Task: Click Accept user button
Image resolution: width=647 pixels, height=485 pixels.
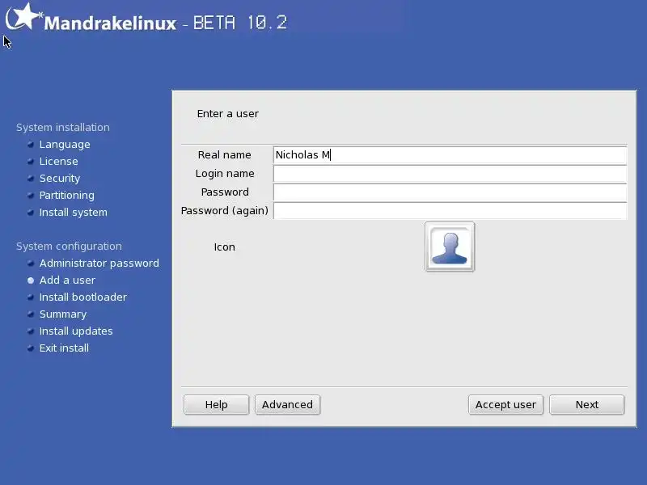Action: click(x=505, y=405)
